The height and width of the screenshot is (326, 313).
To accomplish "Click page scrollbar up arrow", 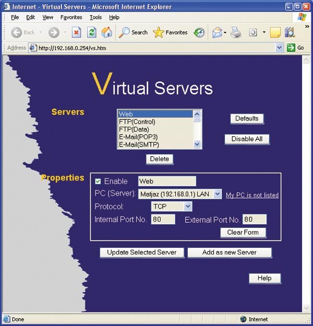I will [306, 60].
